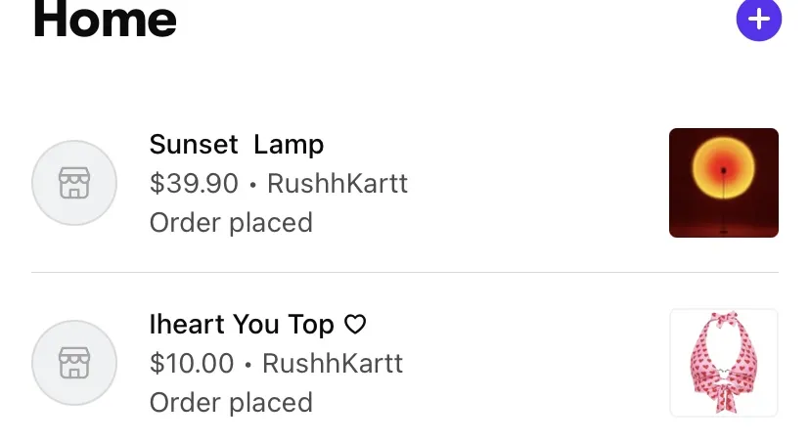Image resolution: width=810 pixels, height=444 pixels.
Task: Open the store icon beside Iheart You Top
Action: click(74, 363)
